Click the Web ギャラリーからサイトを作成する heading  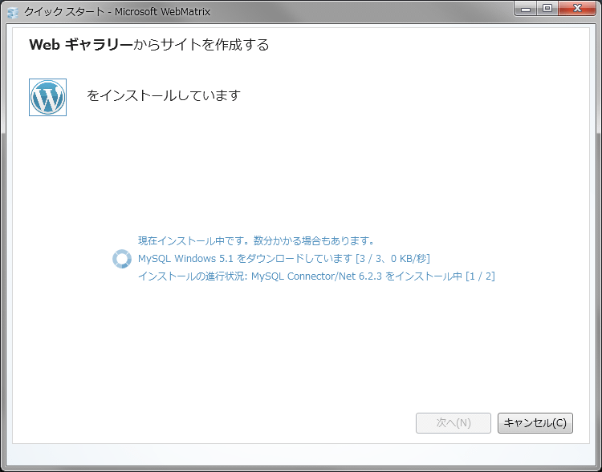tap(149, 45)
